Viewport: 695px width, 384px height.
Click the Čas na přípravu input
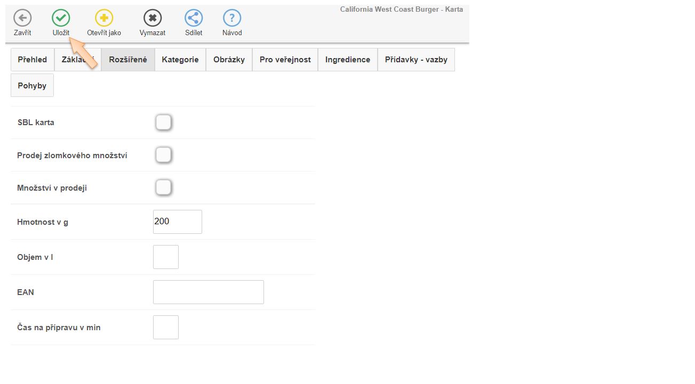coord(166,327)
